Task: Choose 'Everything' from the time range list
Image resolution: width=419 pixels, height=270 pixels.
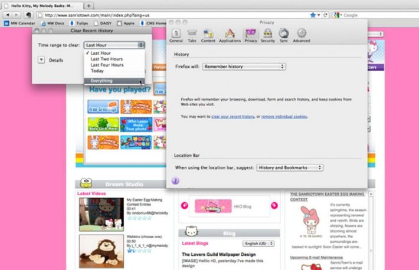Action: click(x=102, y=81)
